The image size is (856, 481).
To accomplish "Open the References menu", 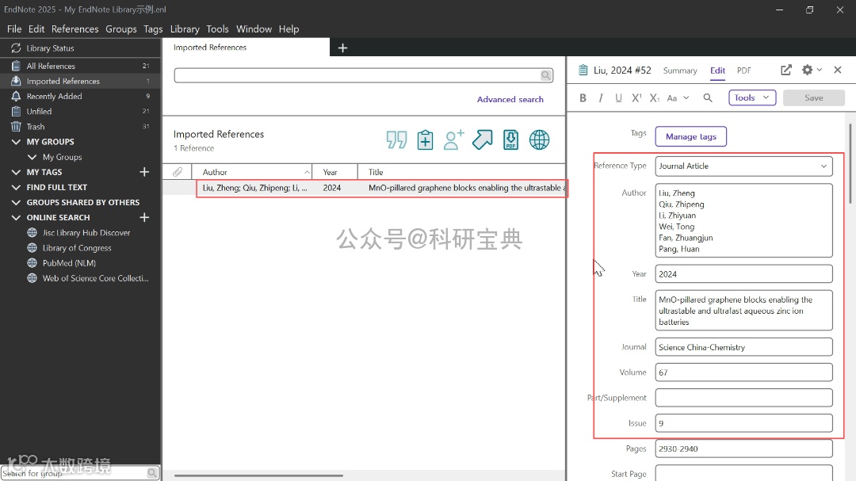I will coord(75,29).
